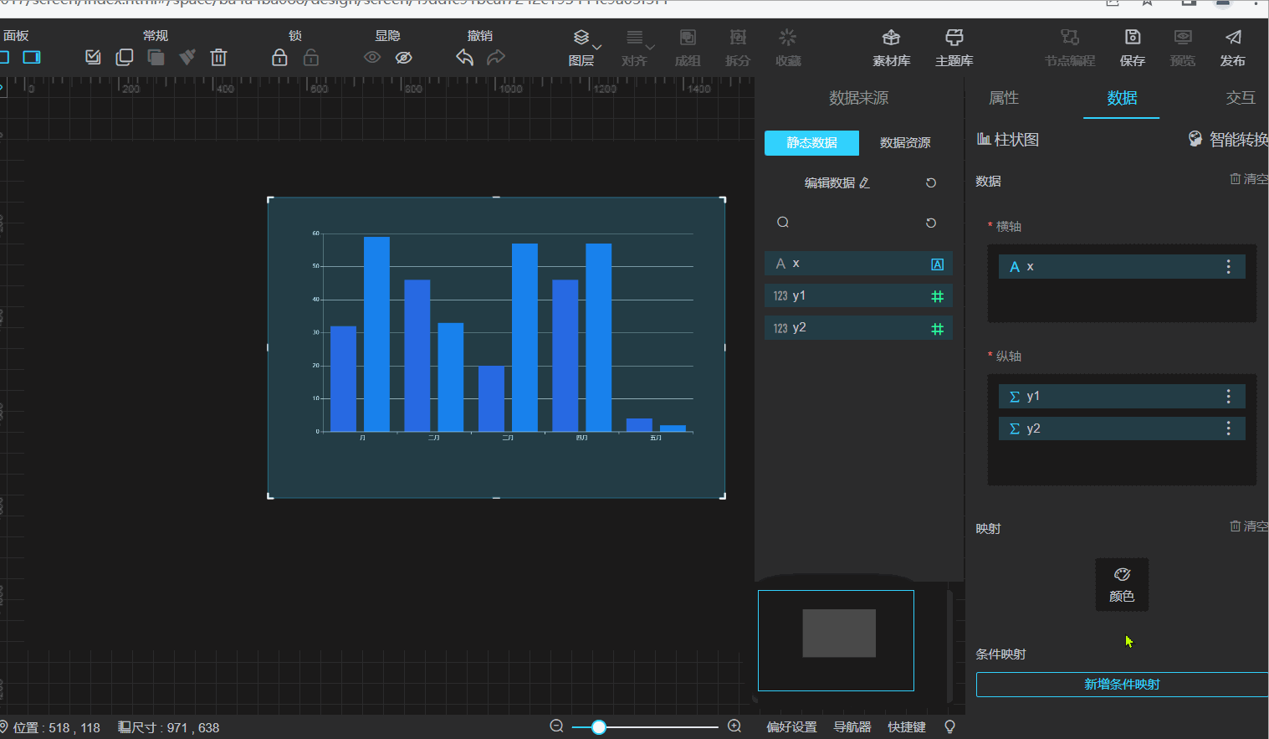Viewport: 1269px width, 739px height.
Task: Click the greyed paste icon
Action: click(x=156, y=58)
